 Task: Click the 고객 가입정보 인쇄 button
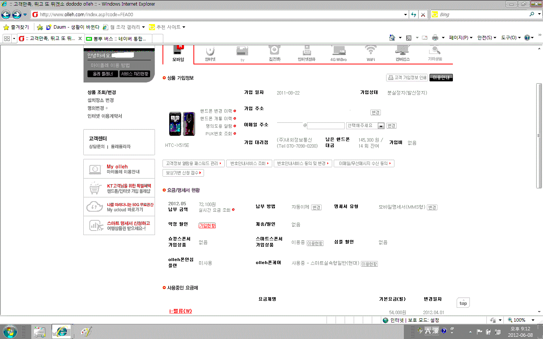pos(407,78)
